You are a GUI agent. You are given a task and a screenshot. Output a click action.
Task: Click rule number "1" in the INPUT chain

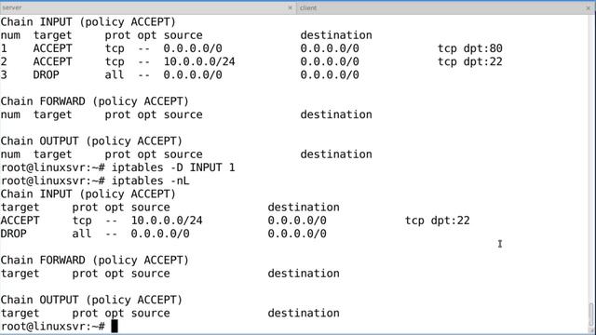click(x=4, y=48)
